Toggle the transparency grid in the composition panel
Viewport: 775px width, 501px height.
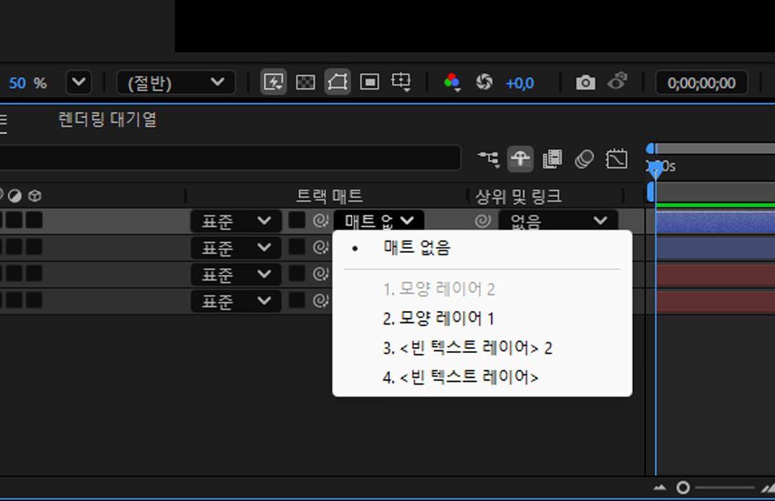pos(305,82)
